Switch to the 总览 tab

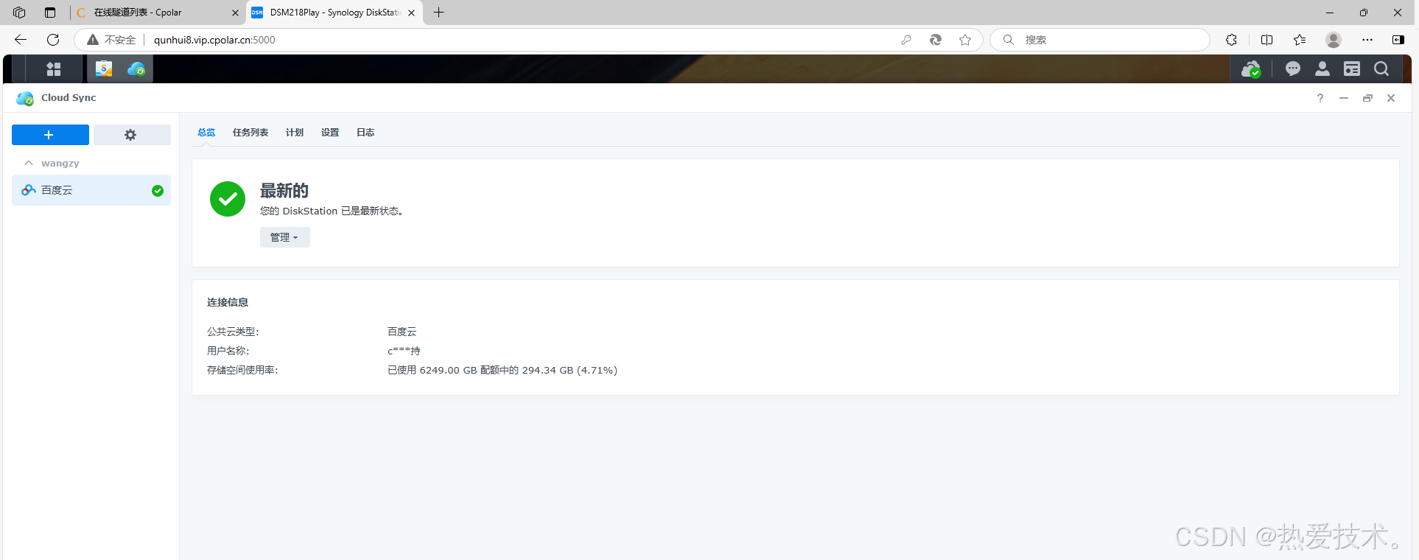point(206,133)
